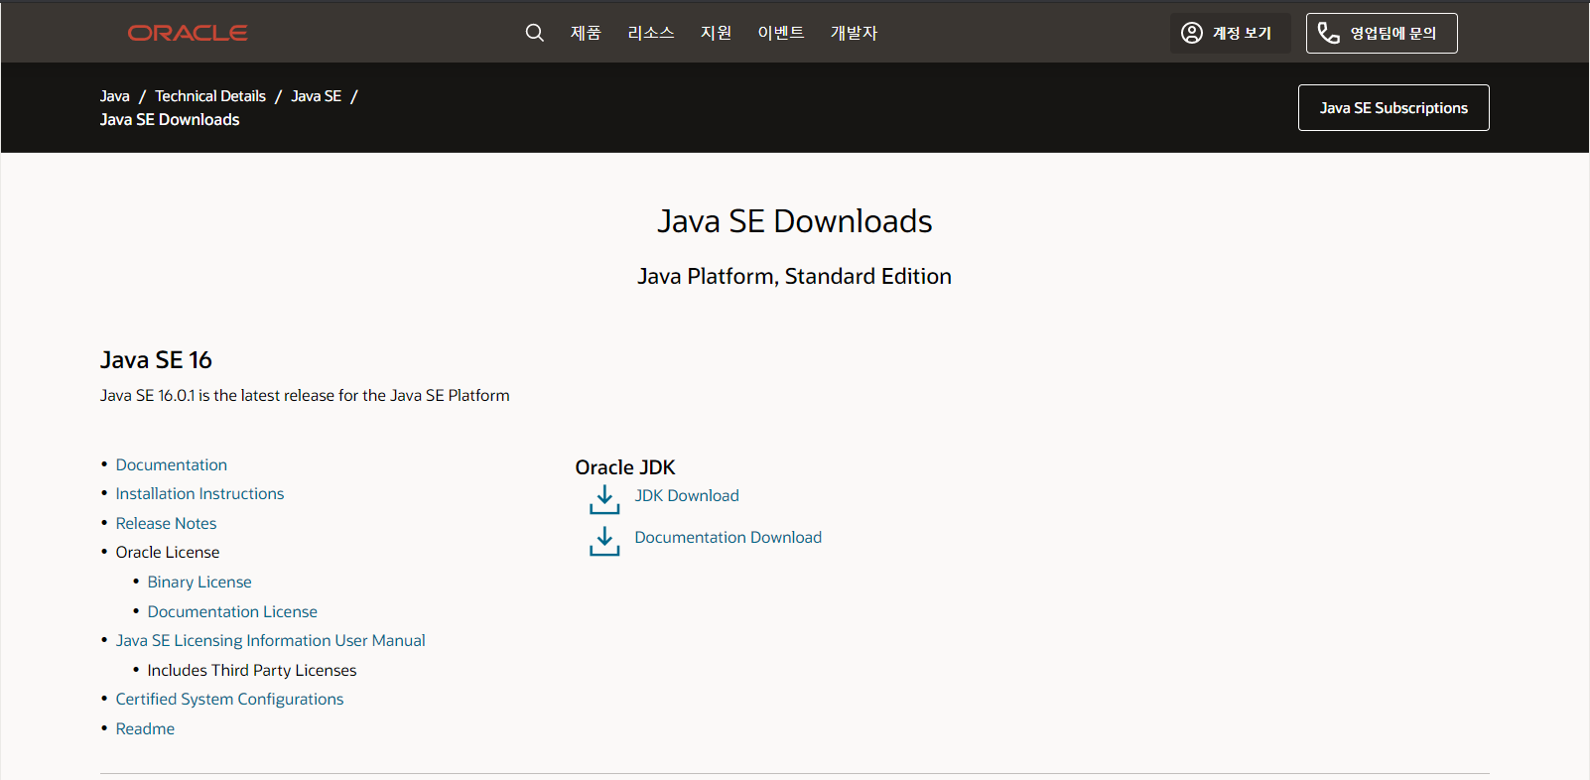Go to Java breadcrumb link
This screenshot has width=1590, height=780.
point(115,96)
